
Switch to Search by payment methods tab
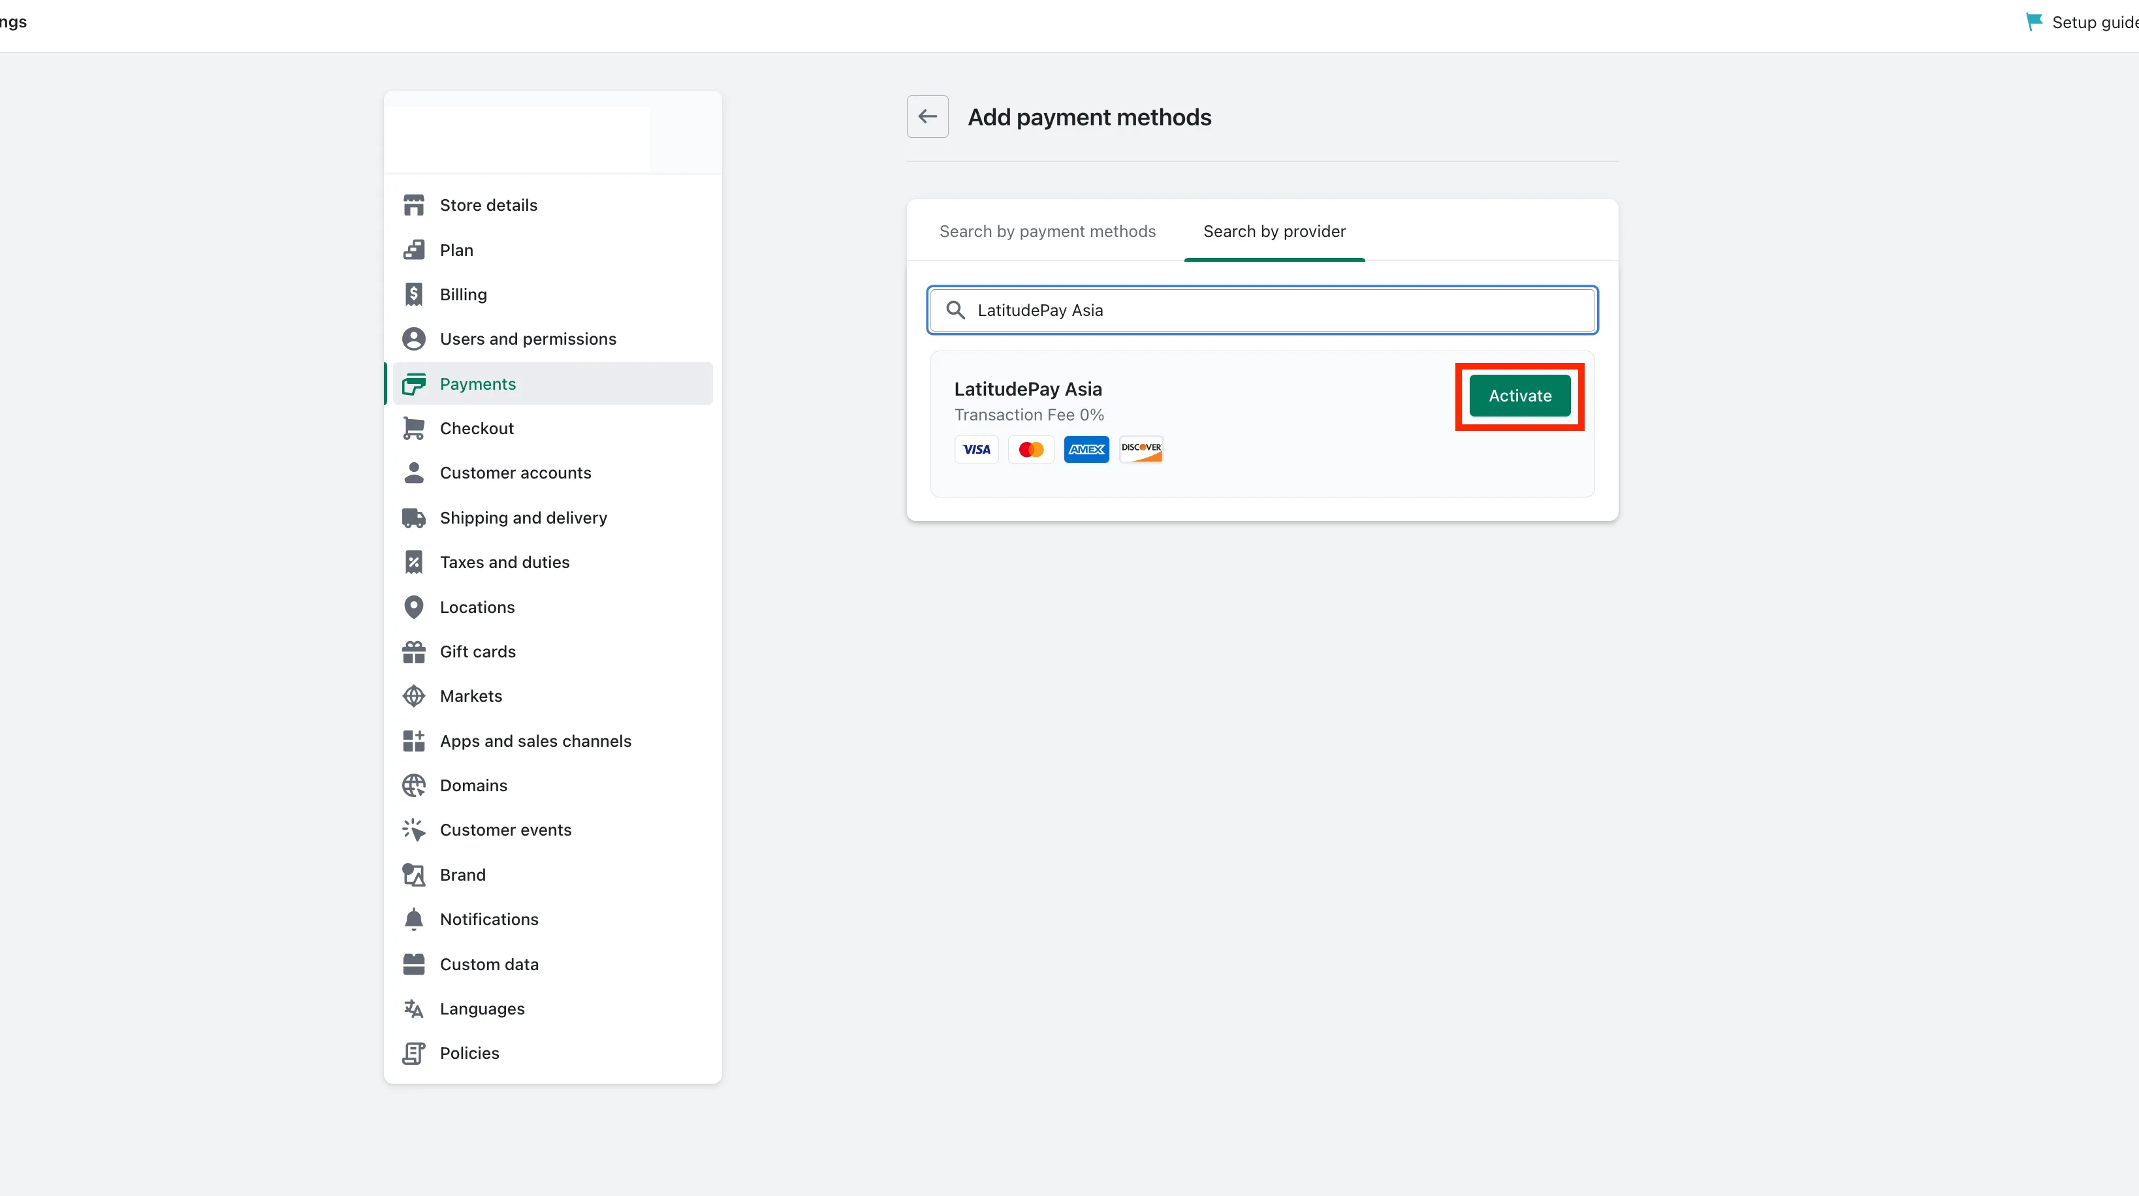[x=1047, y=232]
